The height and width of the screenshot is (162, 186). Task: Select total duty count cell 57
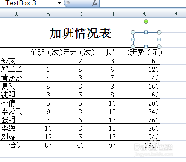(x=48, y=145)
